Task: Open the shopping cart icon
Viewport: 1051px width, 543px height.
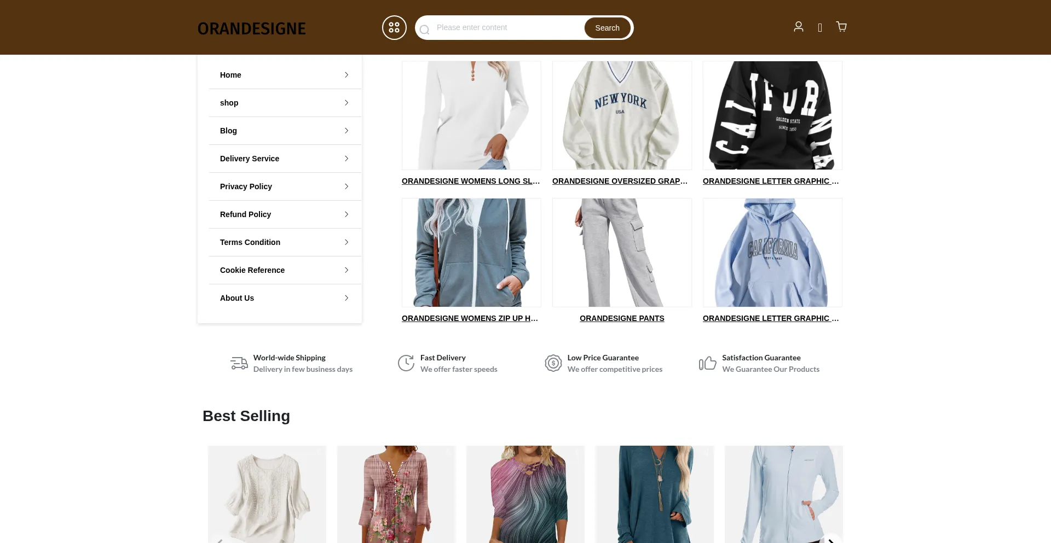Action: point(841,27)
